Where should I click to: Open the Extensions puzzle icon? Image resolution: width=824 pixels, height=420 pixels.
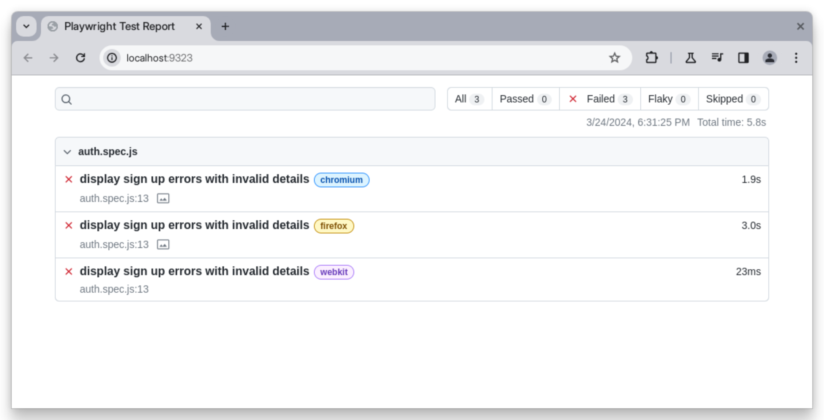coord(652,58)
